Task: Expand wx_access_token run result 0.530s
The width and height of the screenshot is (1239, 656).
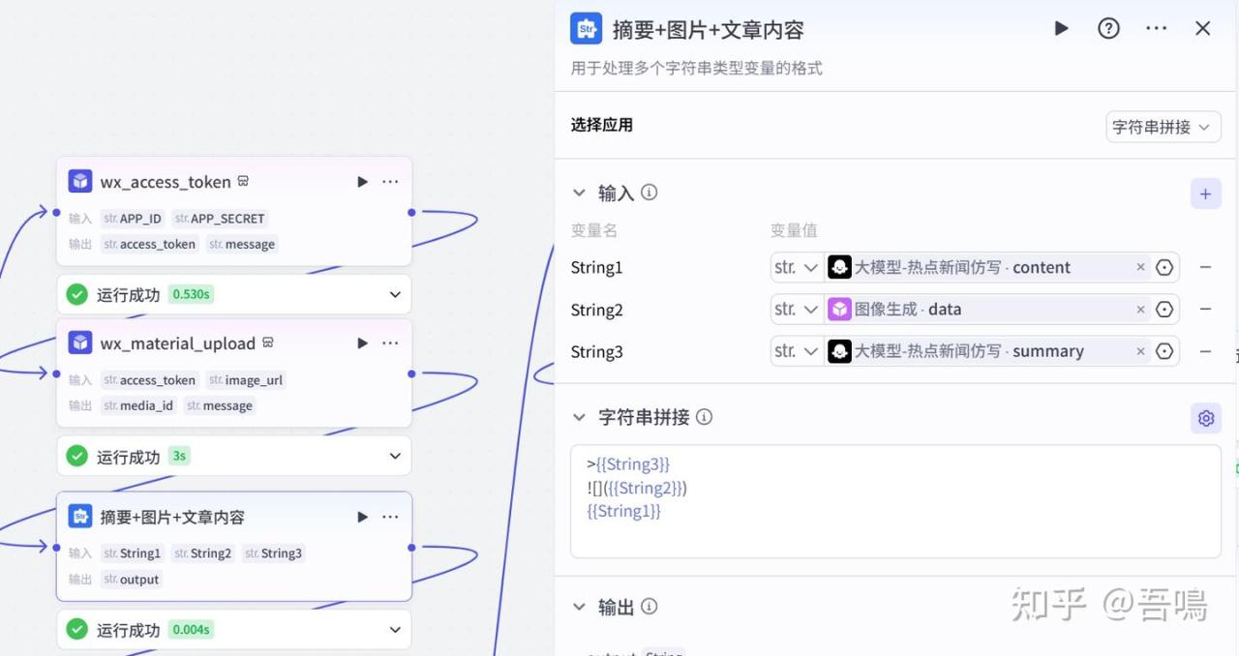Action: click(x=395, y=294)
